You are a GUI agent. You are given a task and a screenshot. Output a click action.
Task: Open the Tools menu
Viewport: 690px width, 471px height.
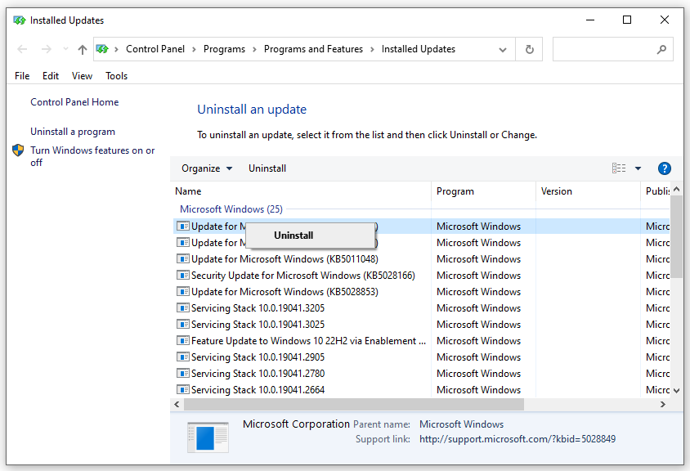115,75
